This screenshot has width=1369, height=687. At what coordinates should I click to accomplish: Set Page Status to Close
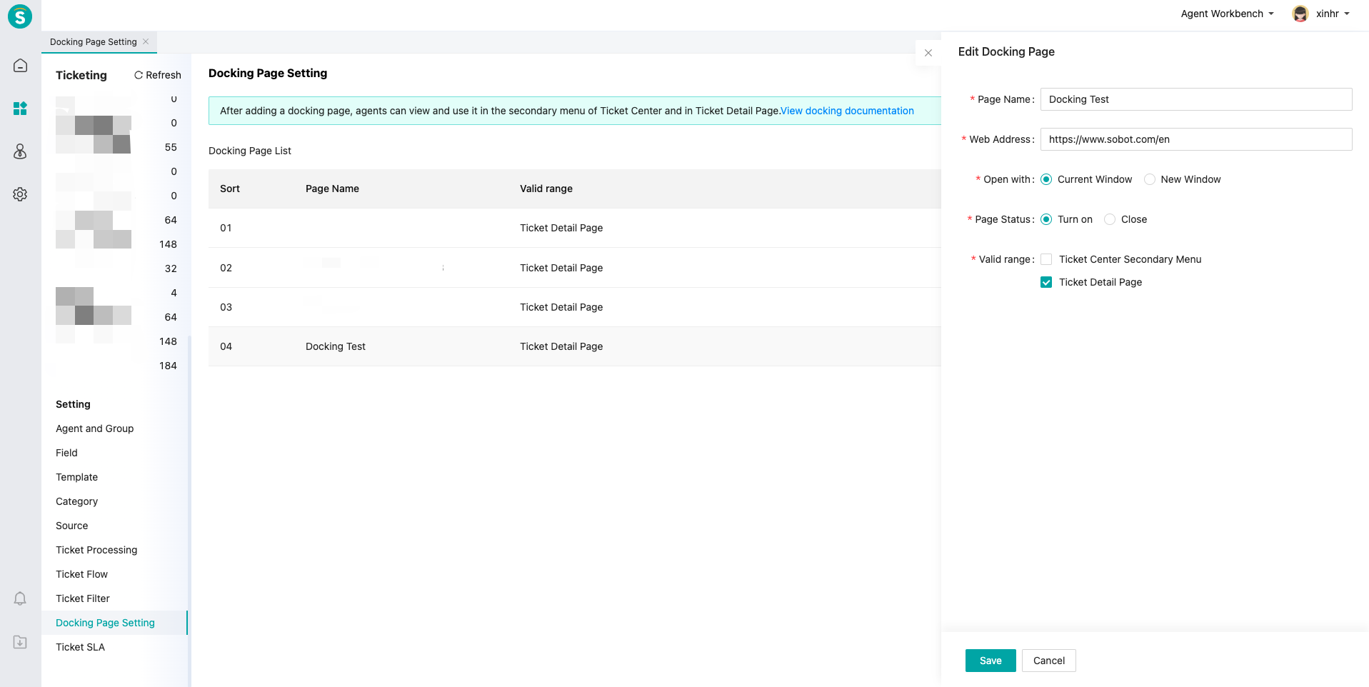click(x=1110, y=219)
